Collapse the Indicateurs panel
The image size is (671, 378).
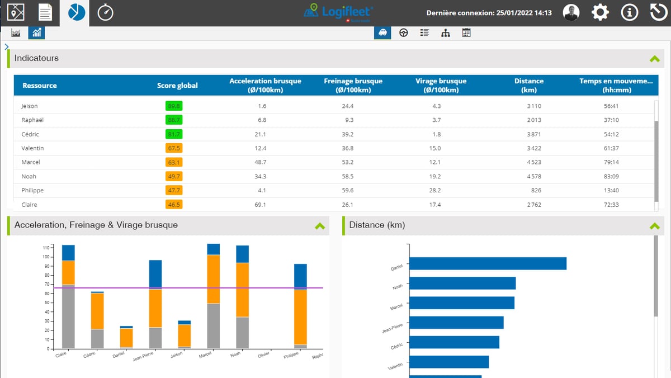coord(654,58)
